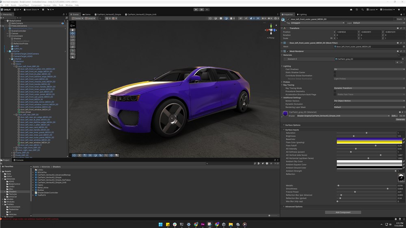Pick Flare Color with its eyedropper icon

point(404,142)
